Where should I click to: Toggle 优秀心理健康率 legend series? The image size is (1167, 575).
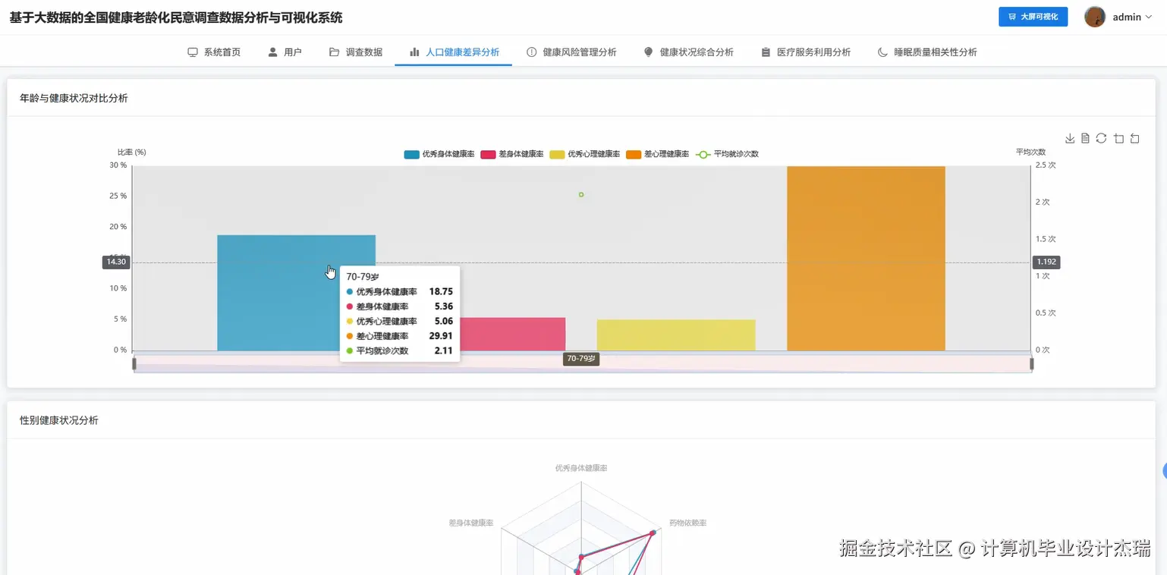point(585,154)
